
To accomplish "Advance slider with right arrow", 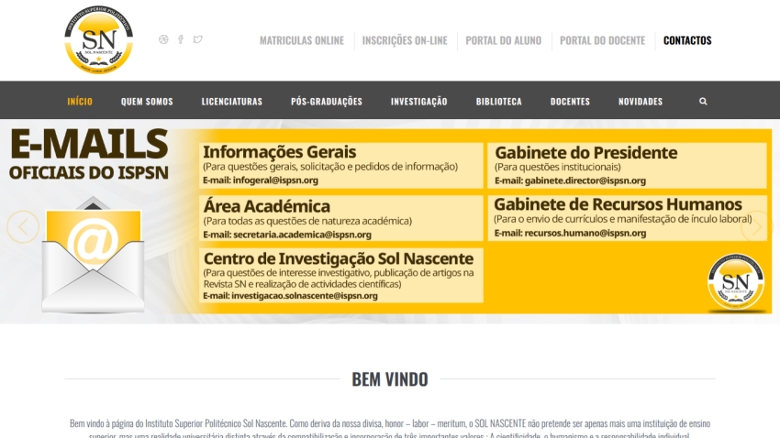I will pyautogui.click(x=757, y=226).
